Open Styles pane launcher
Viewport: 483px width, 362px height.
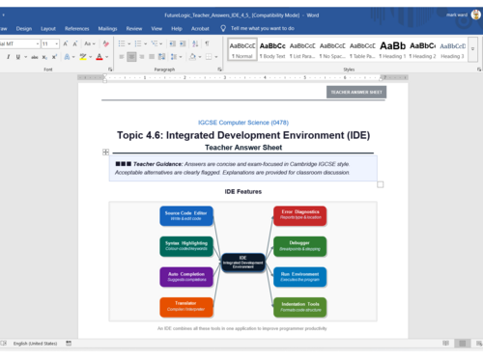click(x=479, y=70)
